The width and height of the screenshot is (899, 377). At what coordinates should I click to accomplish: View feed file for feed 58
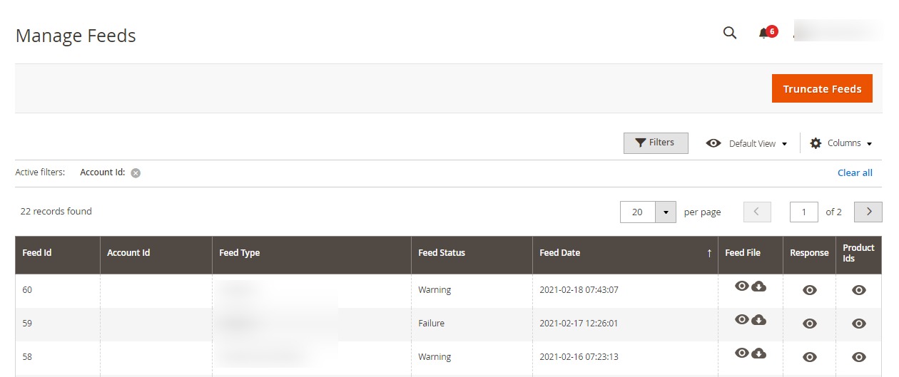(742, 352)
